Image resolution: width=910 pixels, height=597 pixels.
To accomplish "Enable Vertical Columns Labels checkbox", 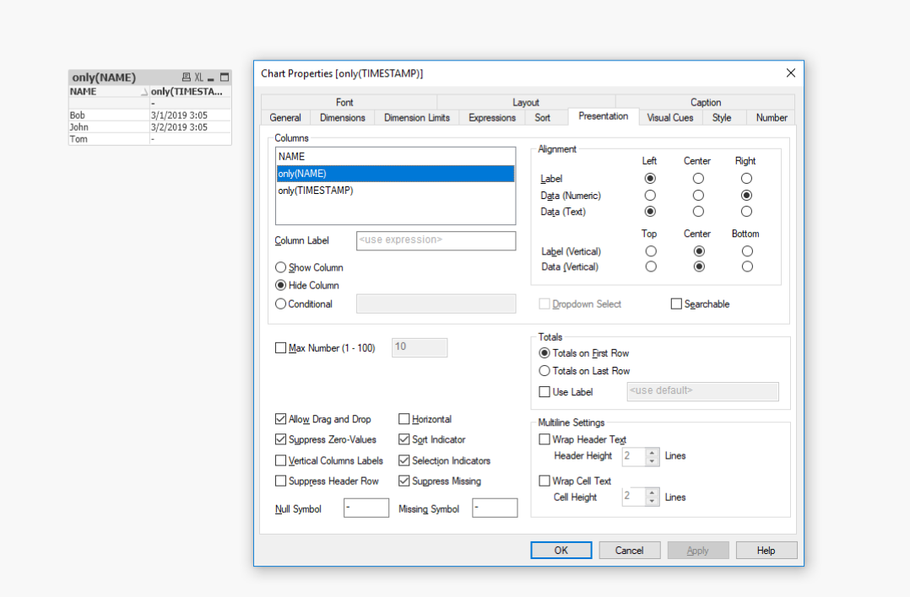I will coord(281,460).
